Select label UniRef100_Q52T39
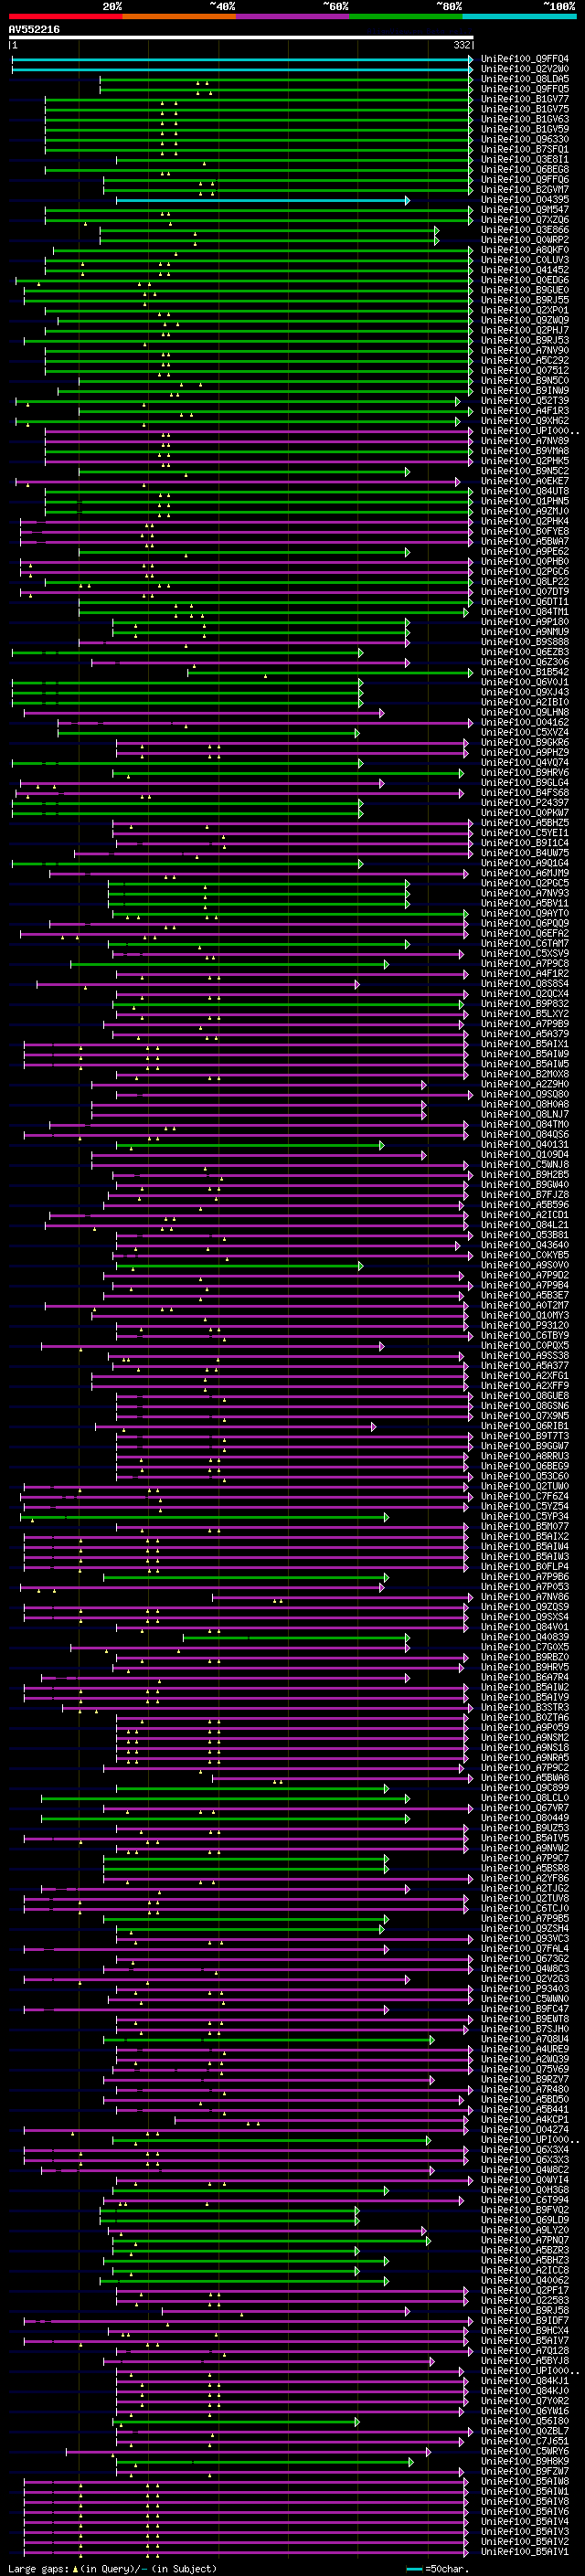 coord(525,401)
